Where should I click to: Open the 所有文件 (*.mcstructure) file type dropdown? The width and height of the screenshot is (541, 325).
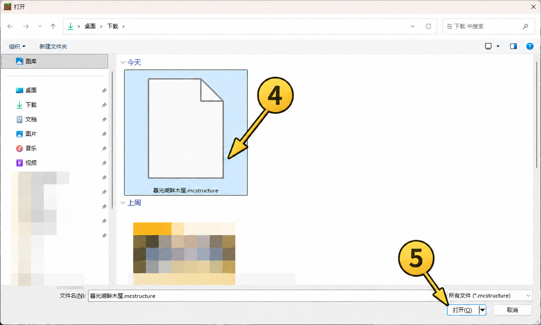pos(490,296)
